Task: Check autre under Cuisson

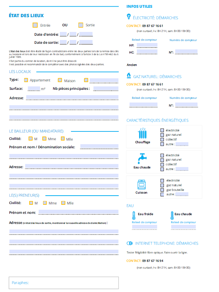Action: tap(162, 195)
